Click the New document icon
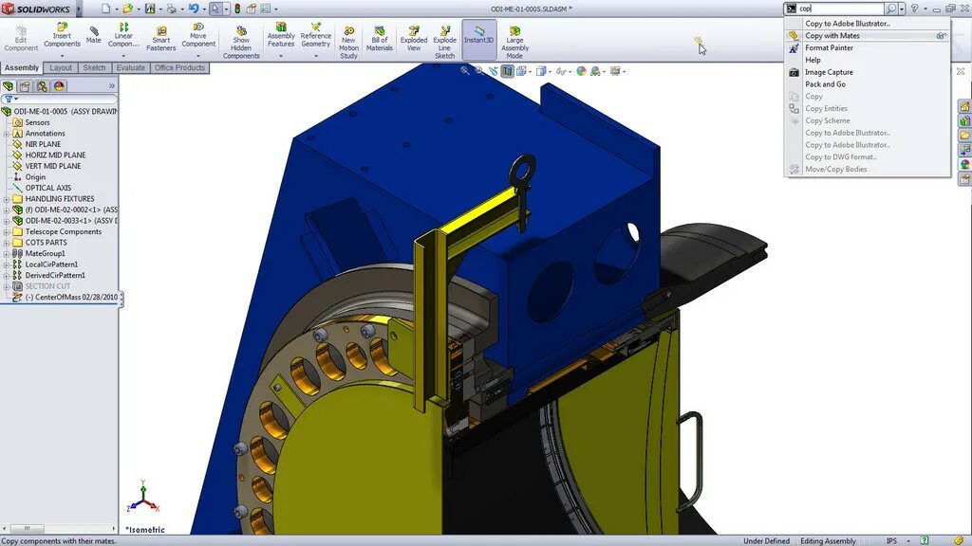This screenshot has height=546, width=972. click(x=105, y=9)
